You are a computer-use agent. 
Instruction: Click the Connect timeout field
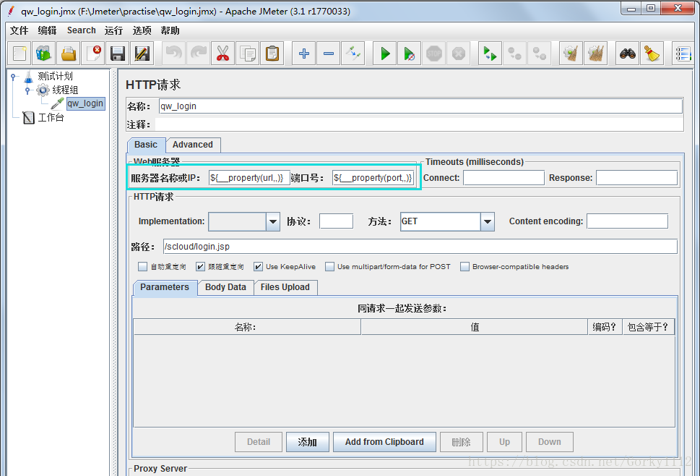(504, 178)
